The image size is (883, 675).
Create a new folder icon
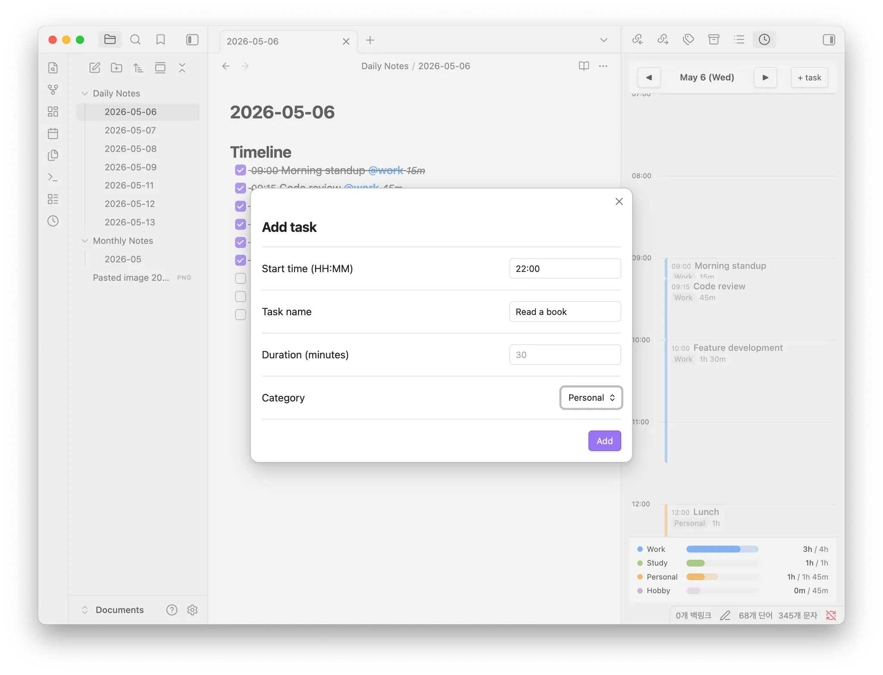[x=116, y=68]
